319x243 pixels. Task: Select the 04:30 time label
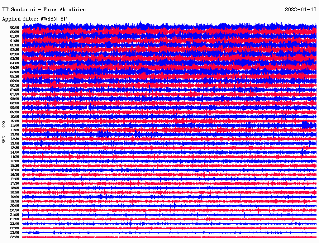[15, 68]
